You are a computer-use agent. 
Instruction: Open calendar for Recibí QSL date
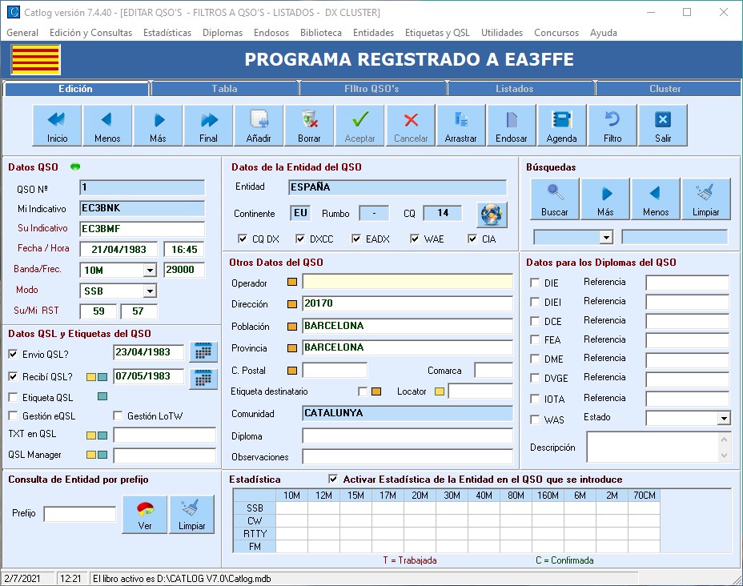coord(203,379)
